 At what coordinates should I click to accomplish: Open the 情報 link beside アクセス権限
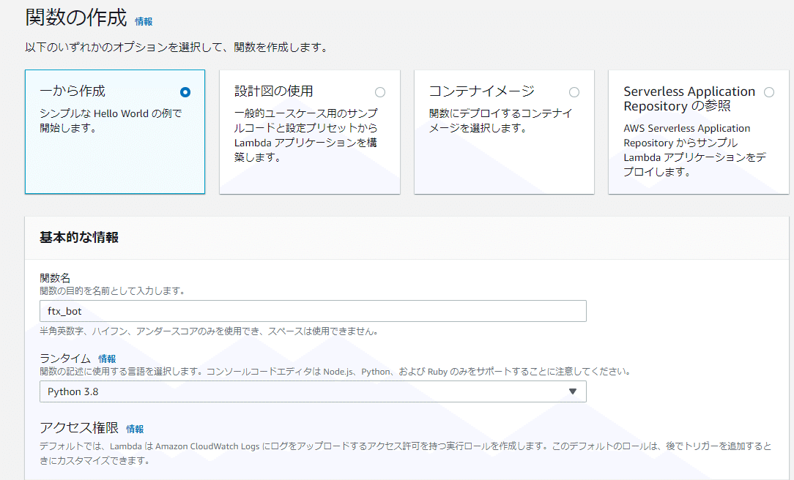click(135, 429)
